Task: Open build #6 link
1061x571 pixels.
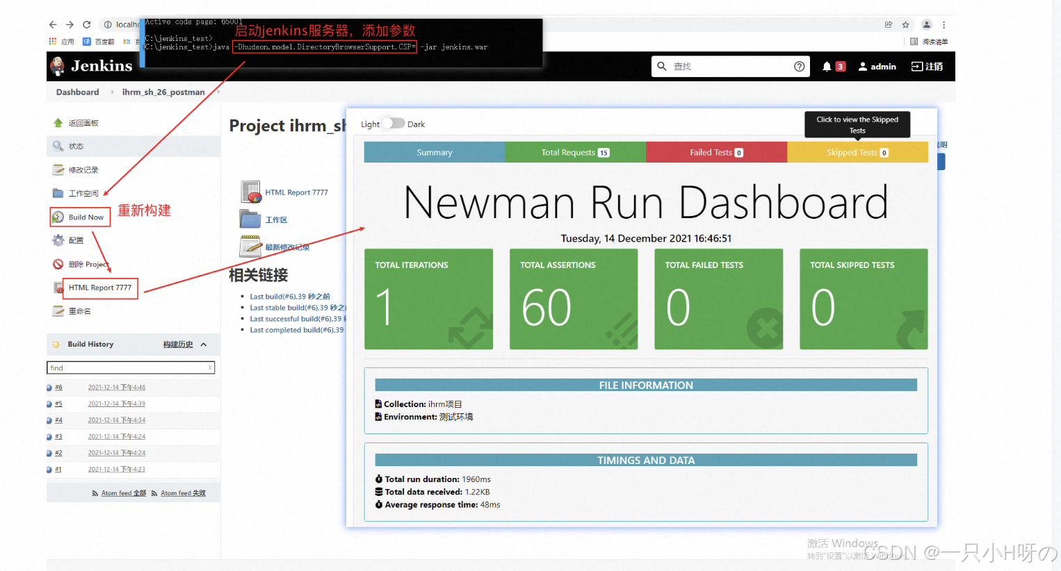Action: [x=58, y=388]
